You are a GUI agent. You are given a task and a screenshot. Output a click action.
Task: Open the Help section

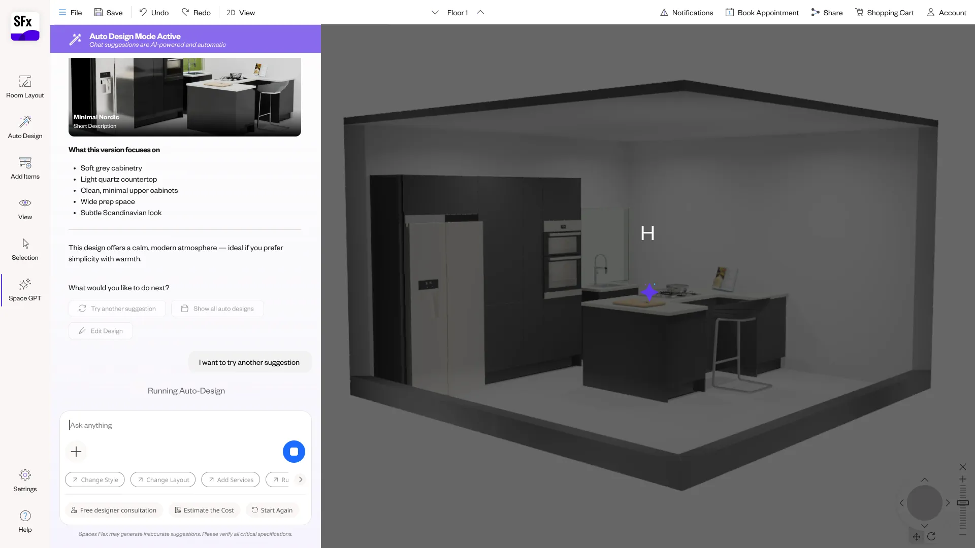point(25,521)
